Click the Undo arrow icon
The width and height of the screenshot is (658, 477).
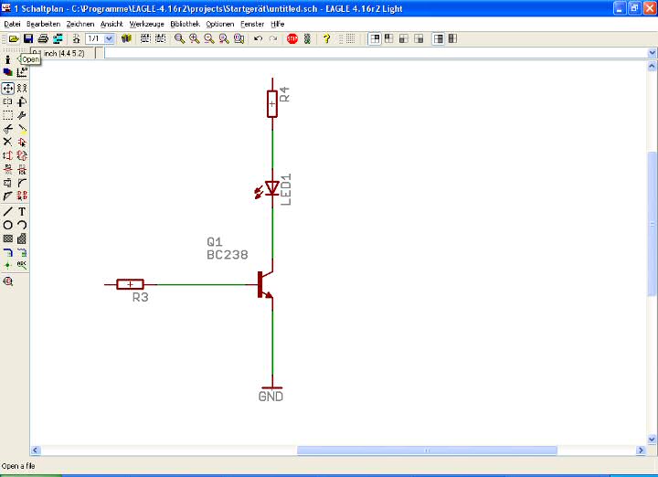[x=258, y=39]
